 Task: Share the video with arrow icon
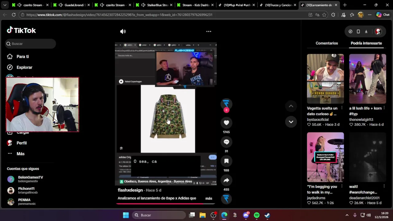click(x=226, y=180)
